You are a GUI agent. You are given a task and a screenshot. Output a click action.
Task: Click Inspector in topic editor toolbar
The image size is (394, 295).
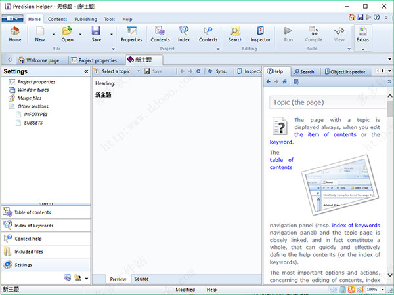click(x=250, y=71)
